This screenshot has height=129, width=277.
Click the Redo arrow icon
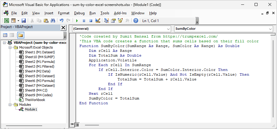(68, 21)
